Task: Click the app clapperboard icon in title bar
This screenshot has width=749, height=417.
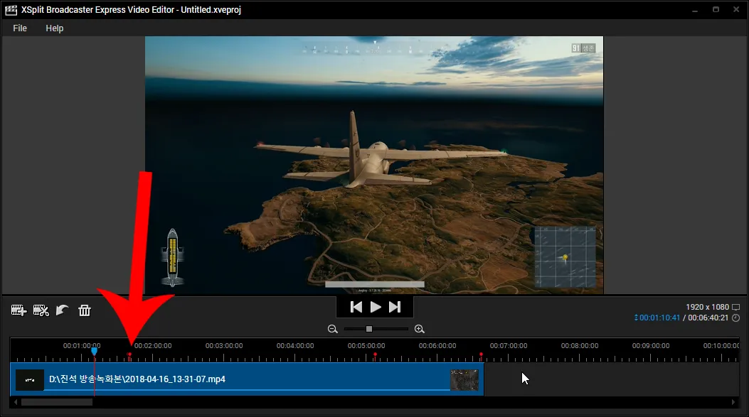Action: (11, 10)
